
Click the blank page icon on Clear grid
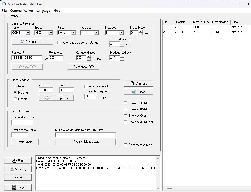[132, 83]
